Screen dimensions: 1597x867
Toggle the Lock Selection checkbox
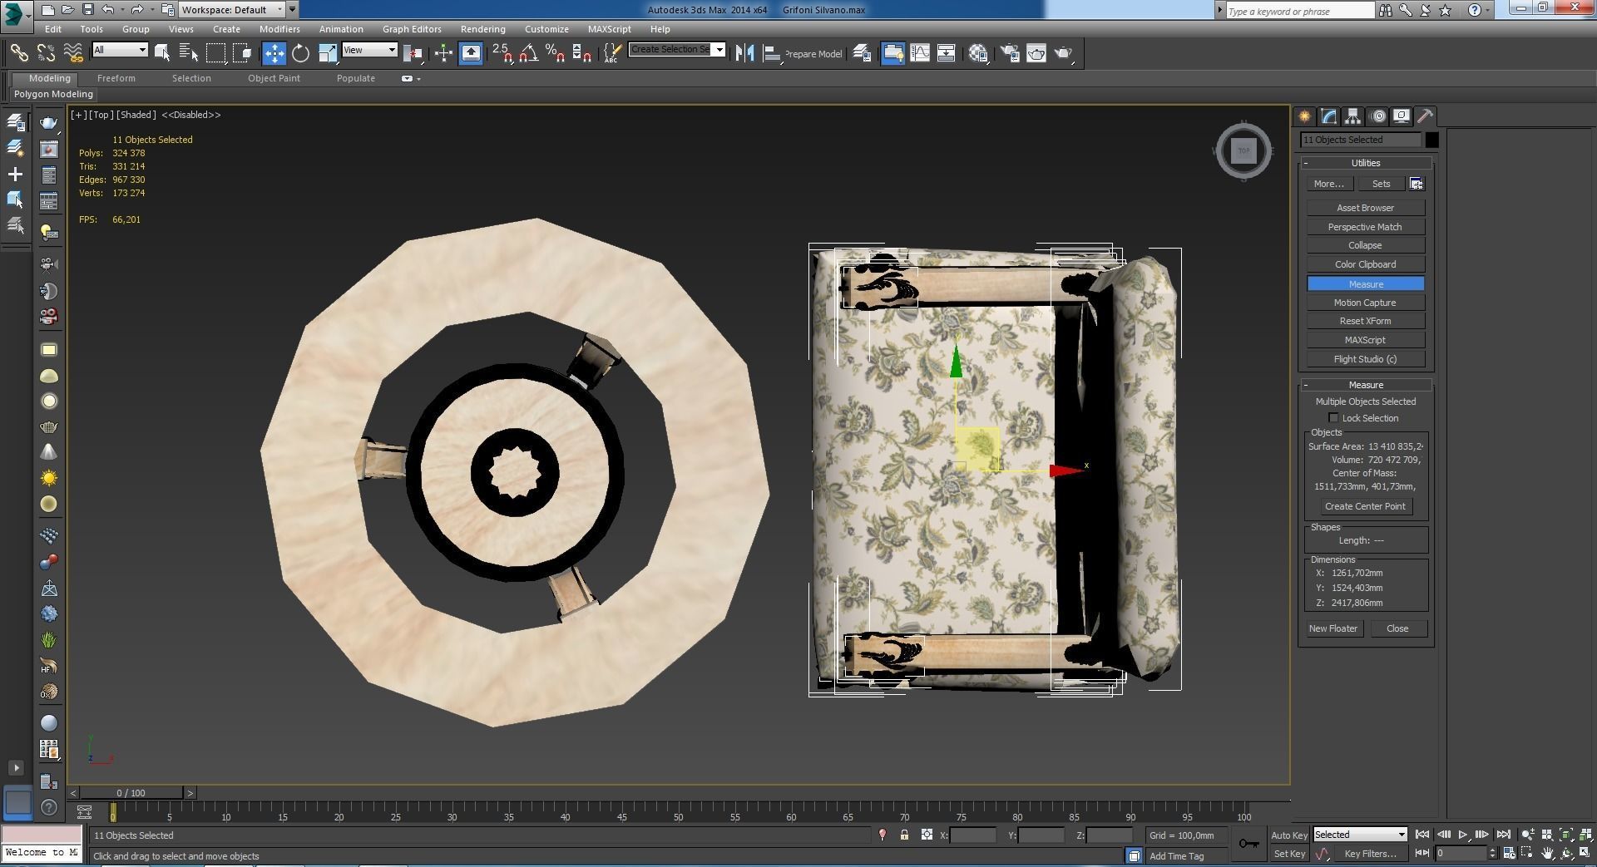1333,418
